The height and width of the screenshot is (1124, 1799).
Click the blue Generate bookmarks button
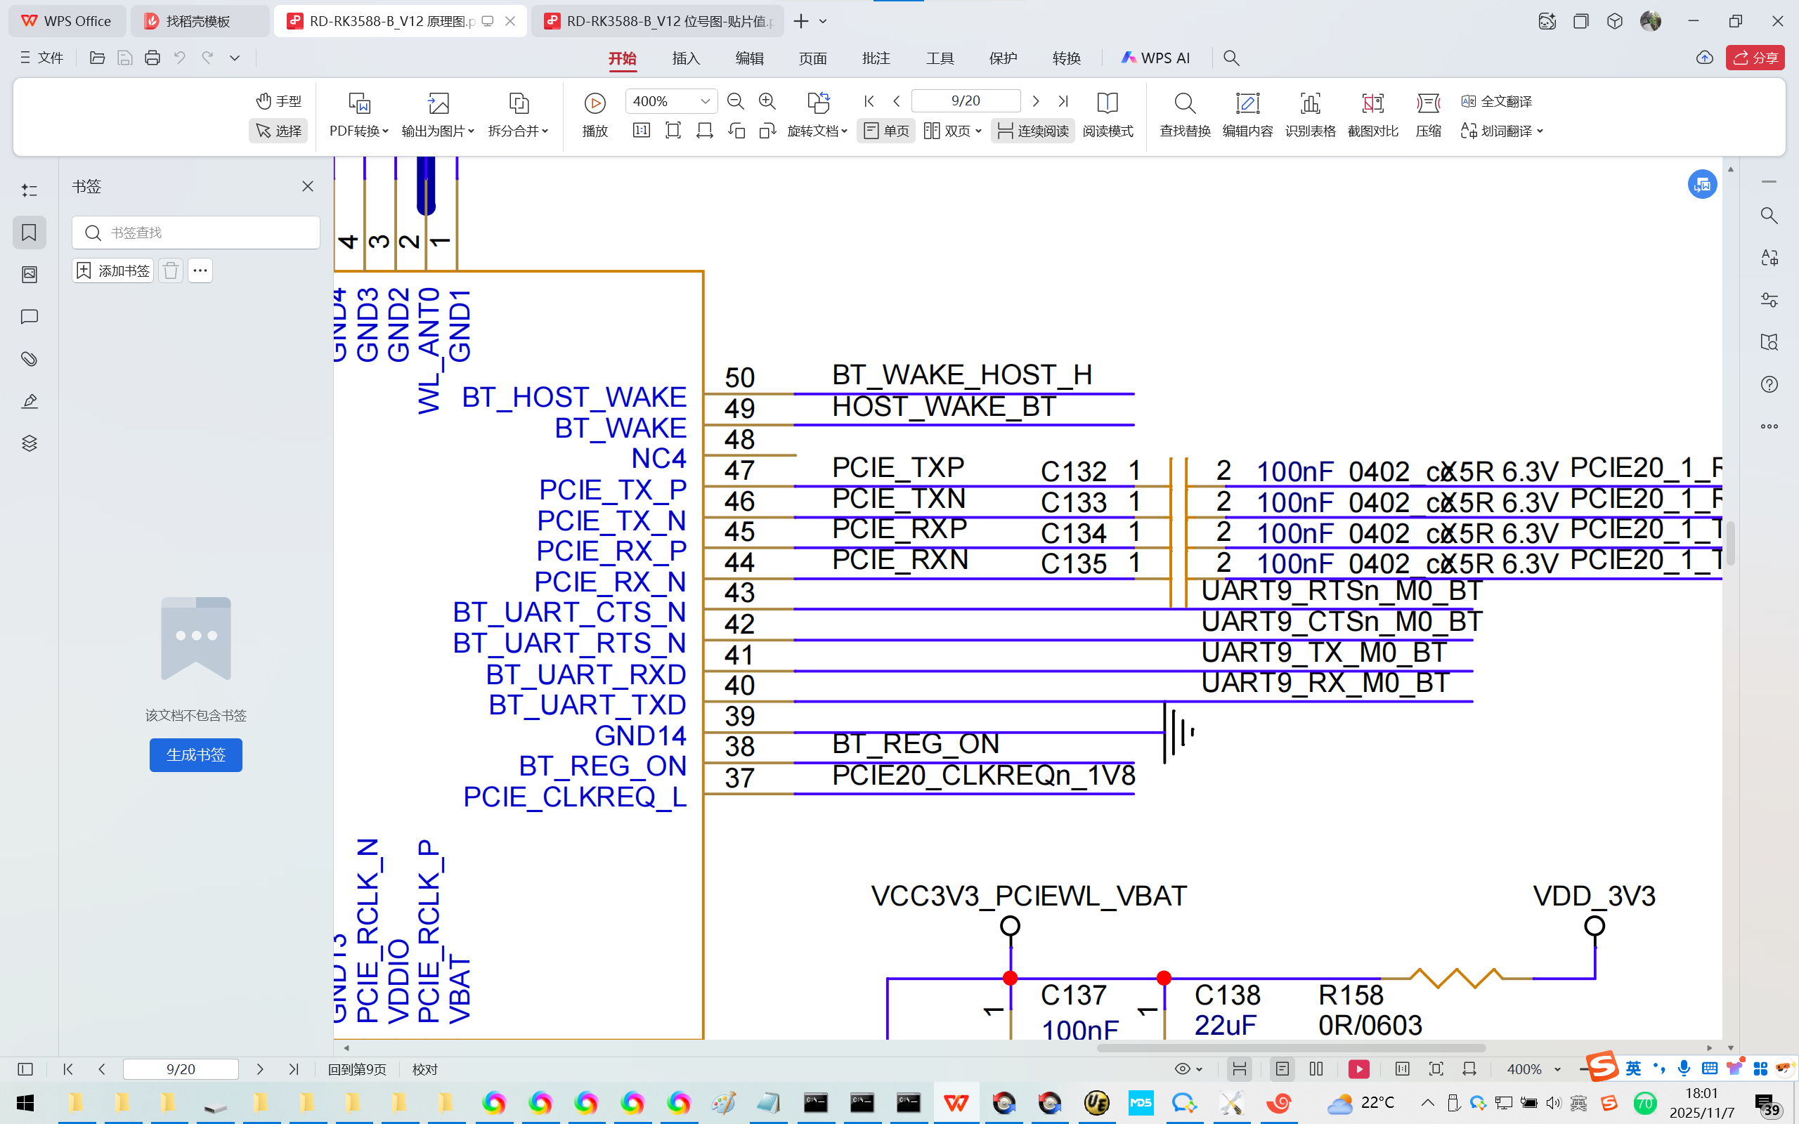pos(195,754)
